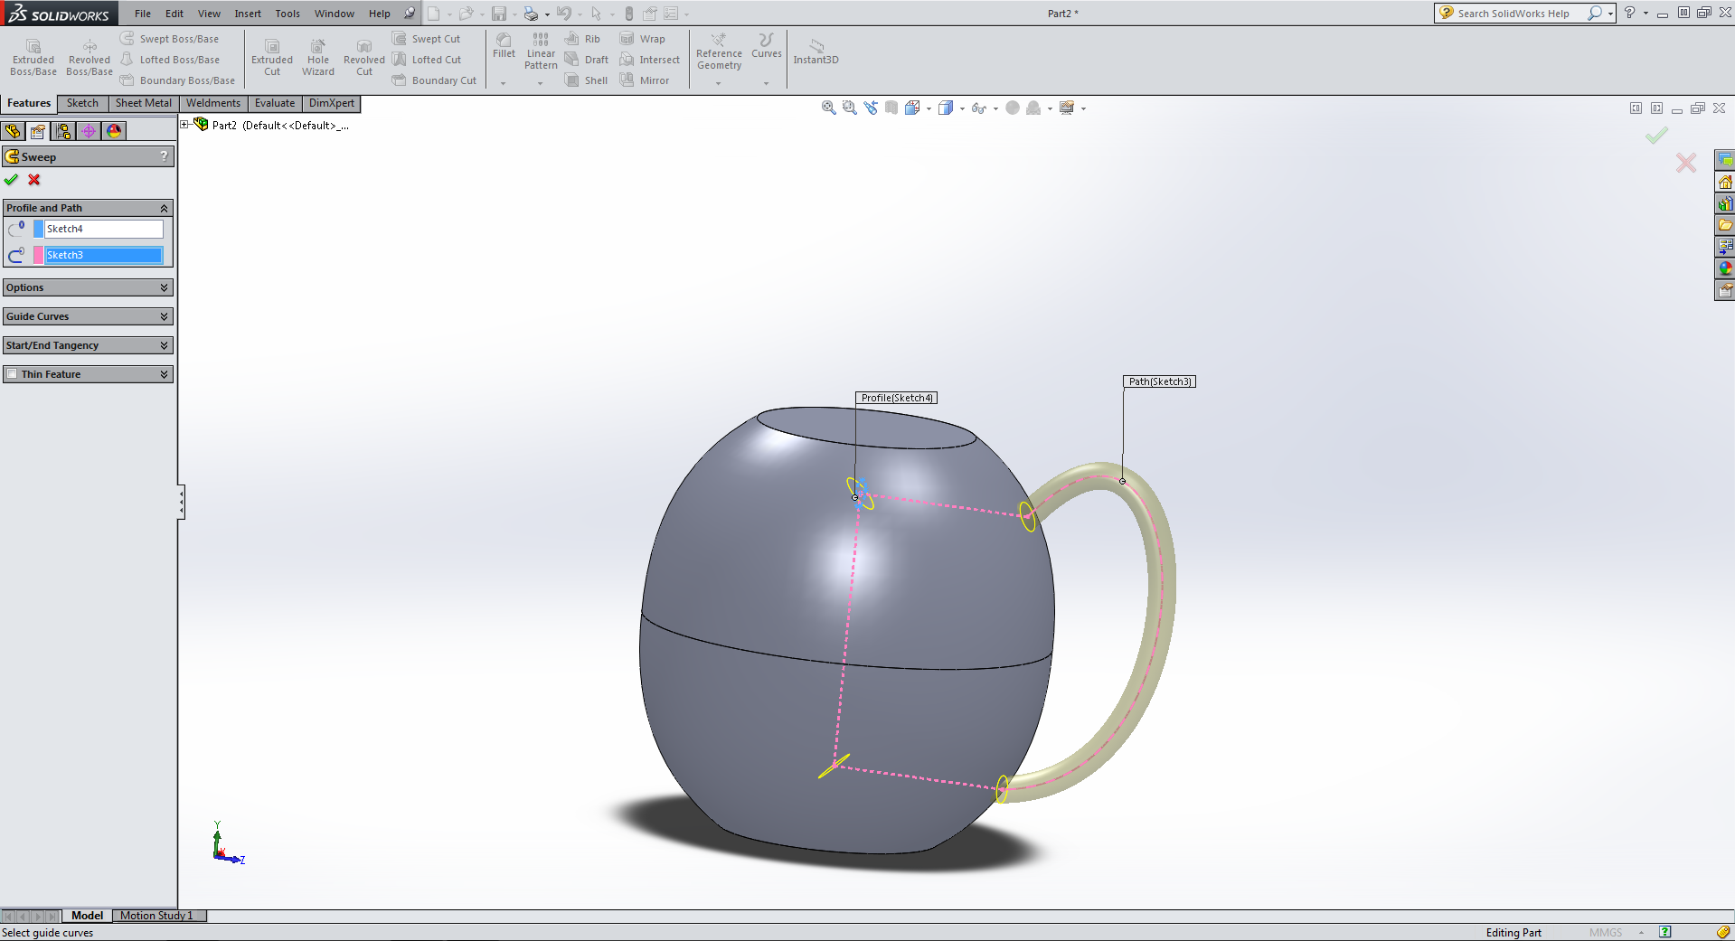Select the Shell tool
The image size is (1735, 941).
click(586, 80)
